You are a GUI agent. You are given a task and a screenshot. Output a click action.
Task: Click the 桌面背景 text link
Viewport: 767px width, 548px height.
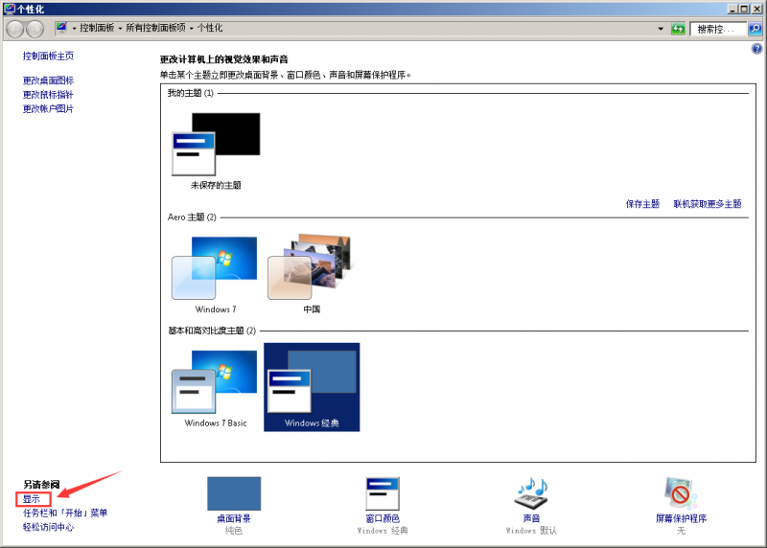(x=234, y=518)
